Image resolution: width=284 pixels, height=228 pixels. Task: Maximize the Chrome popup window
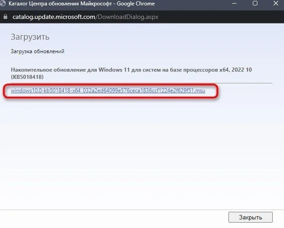[x=255, y=3]
